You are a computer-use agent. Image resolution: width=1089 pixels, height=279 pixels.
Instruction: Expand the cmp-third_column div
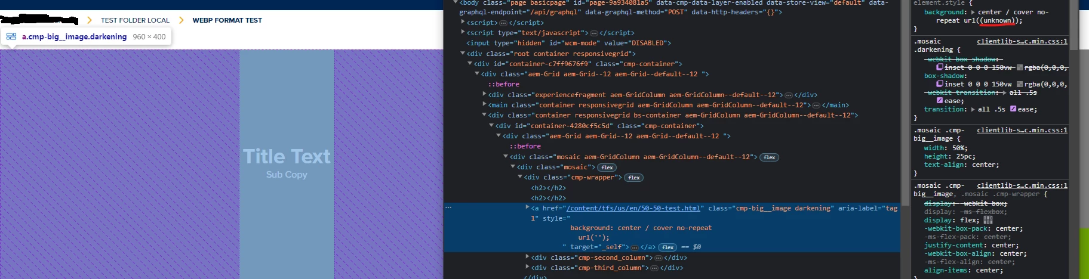point(527,267)
